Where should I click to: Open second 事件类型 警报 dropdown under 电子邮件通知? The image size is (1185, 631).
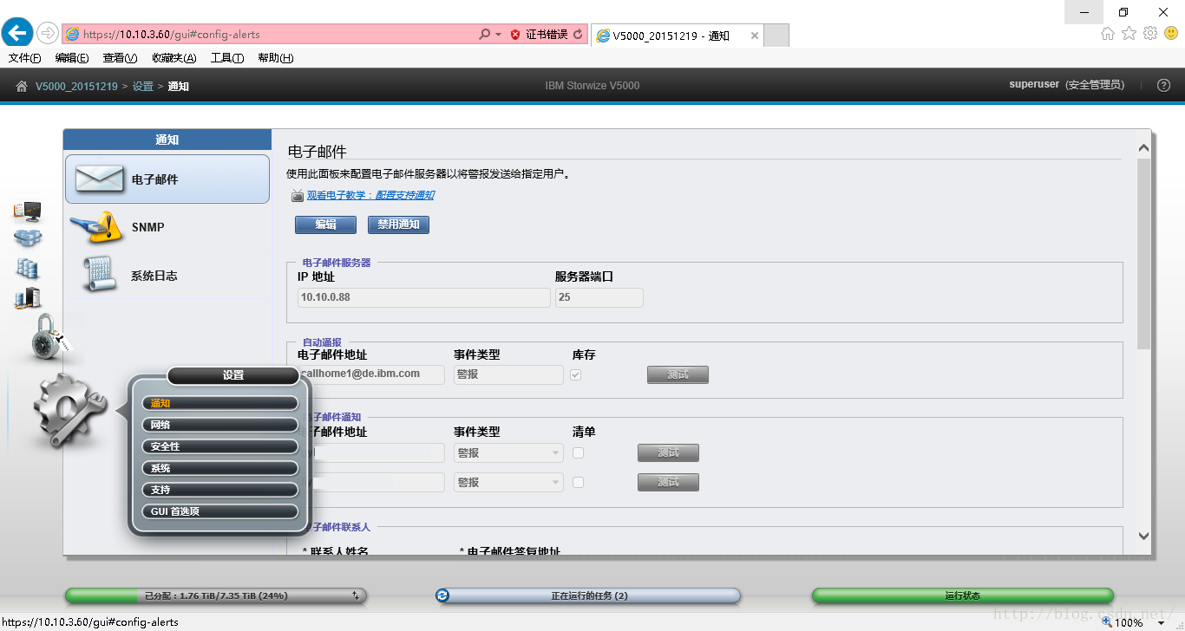[508, 482]
